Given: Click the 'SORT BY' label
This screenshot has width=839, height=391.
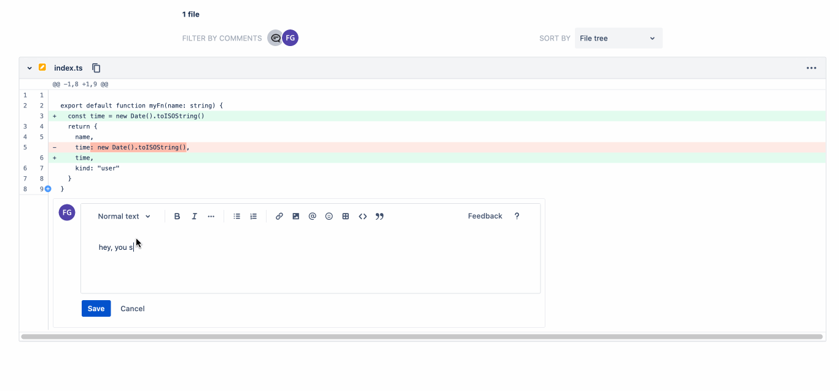Looking at the screenshot, I should point(555,38).
